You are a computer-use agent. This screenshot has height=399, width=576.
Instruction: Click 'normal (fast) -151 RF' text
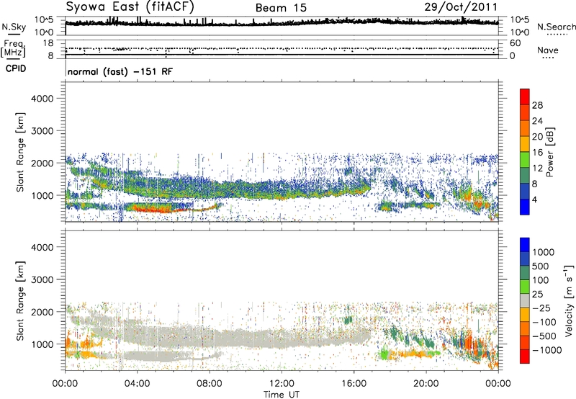[120, 71]
